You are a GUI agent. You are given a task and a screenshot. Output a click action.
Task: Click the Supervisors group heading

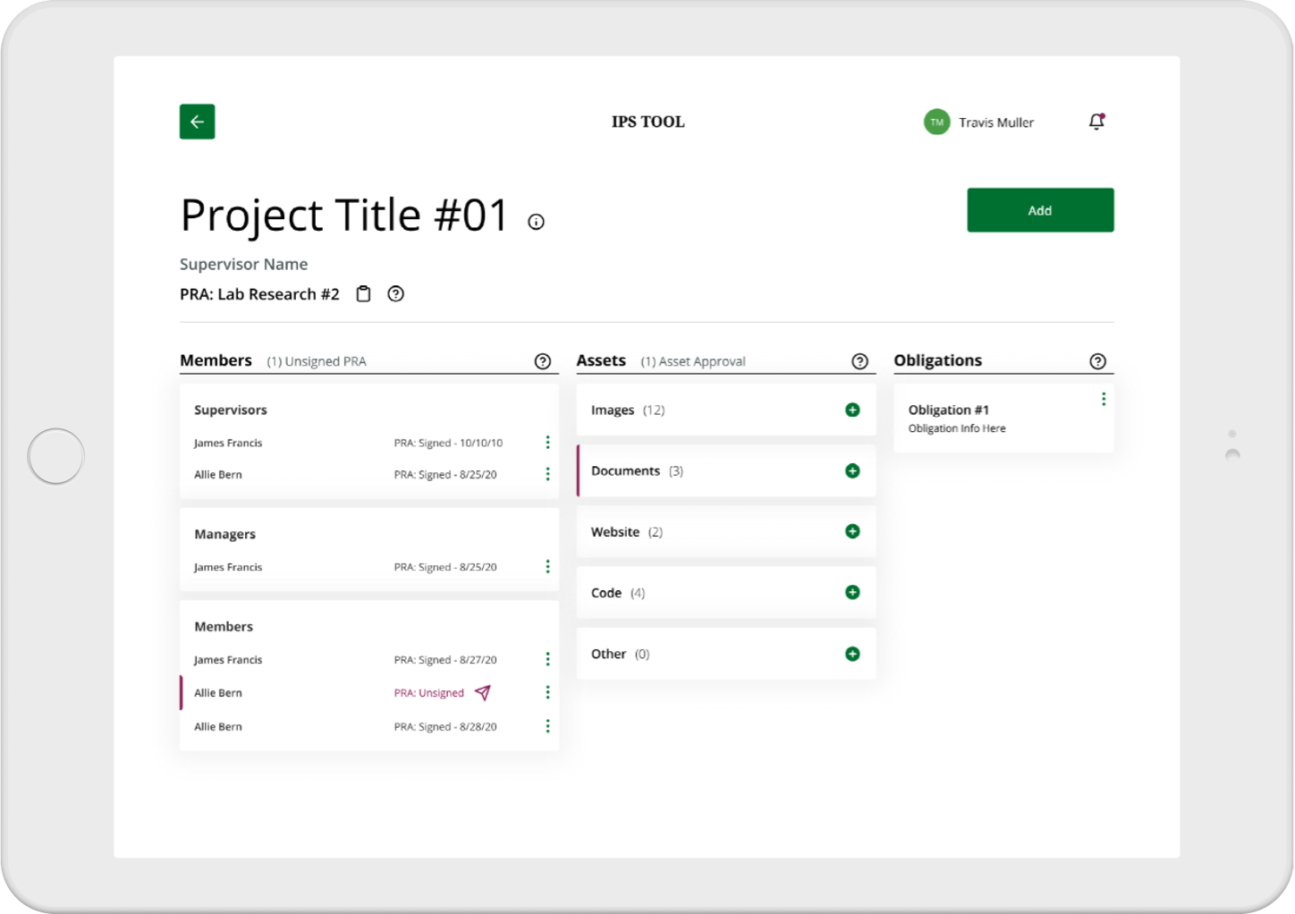(x=231, y=410)
